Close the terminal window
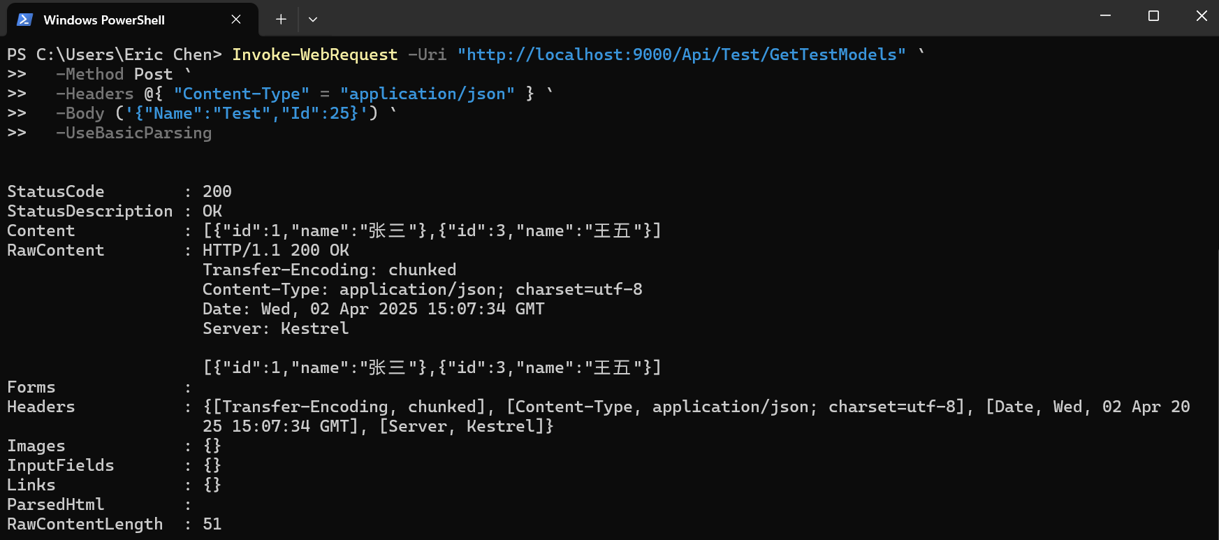This screenshot has height=540, width=1219. point(1202,15)
